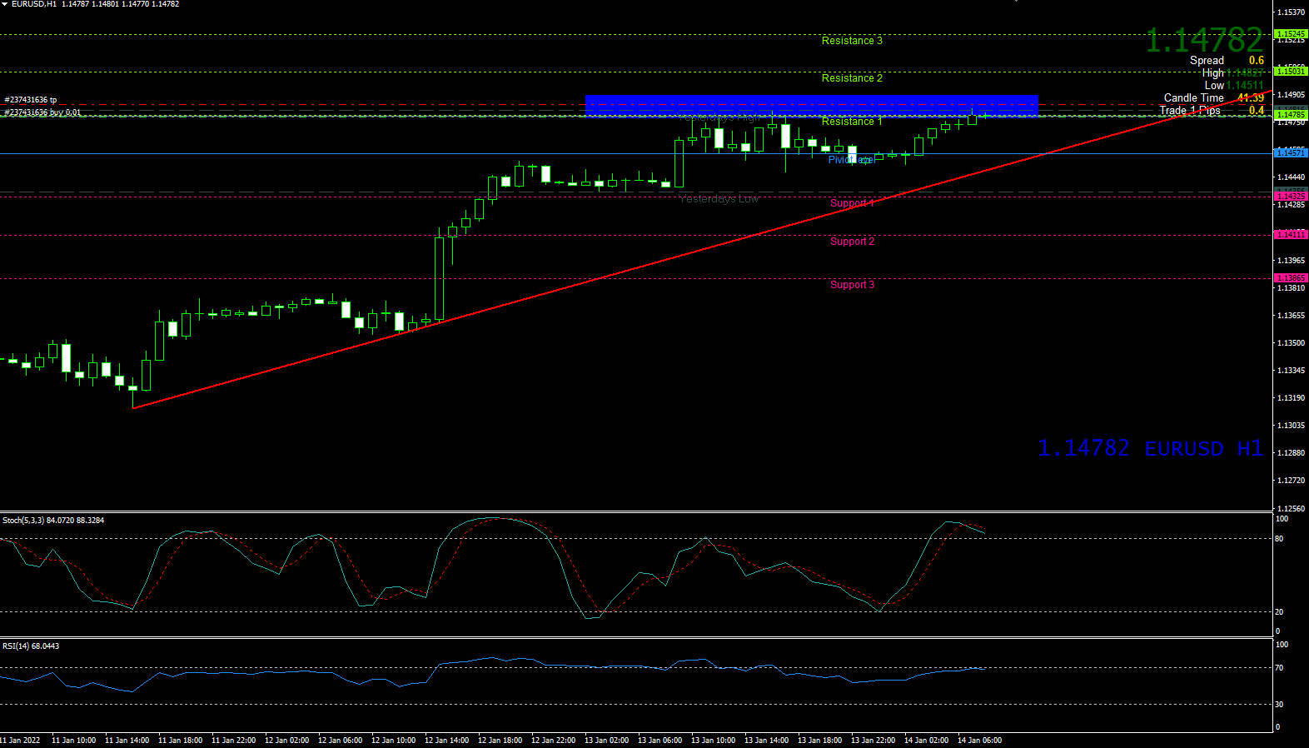Click the blue rectangle zone near resistance
The image size is (1309, 748).
811,105
